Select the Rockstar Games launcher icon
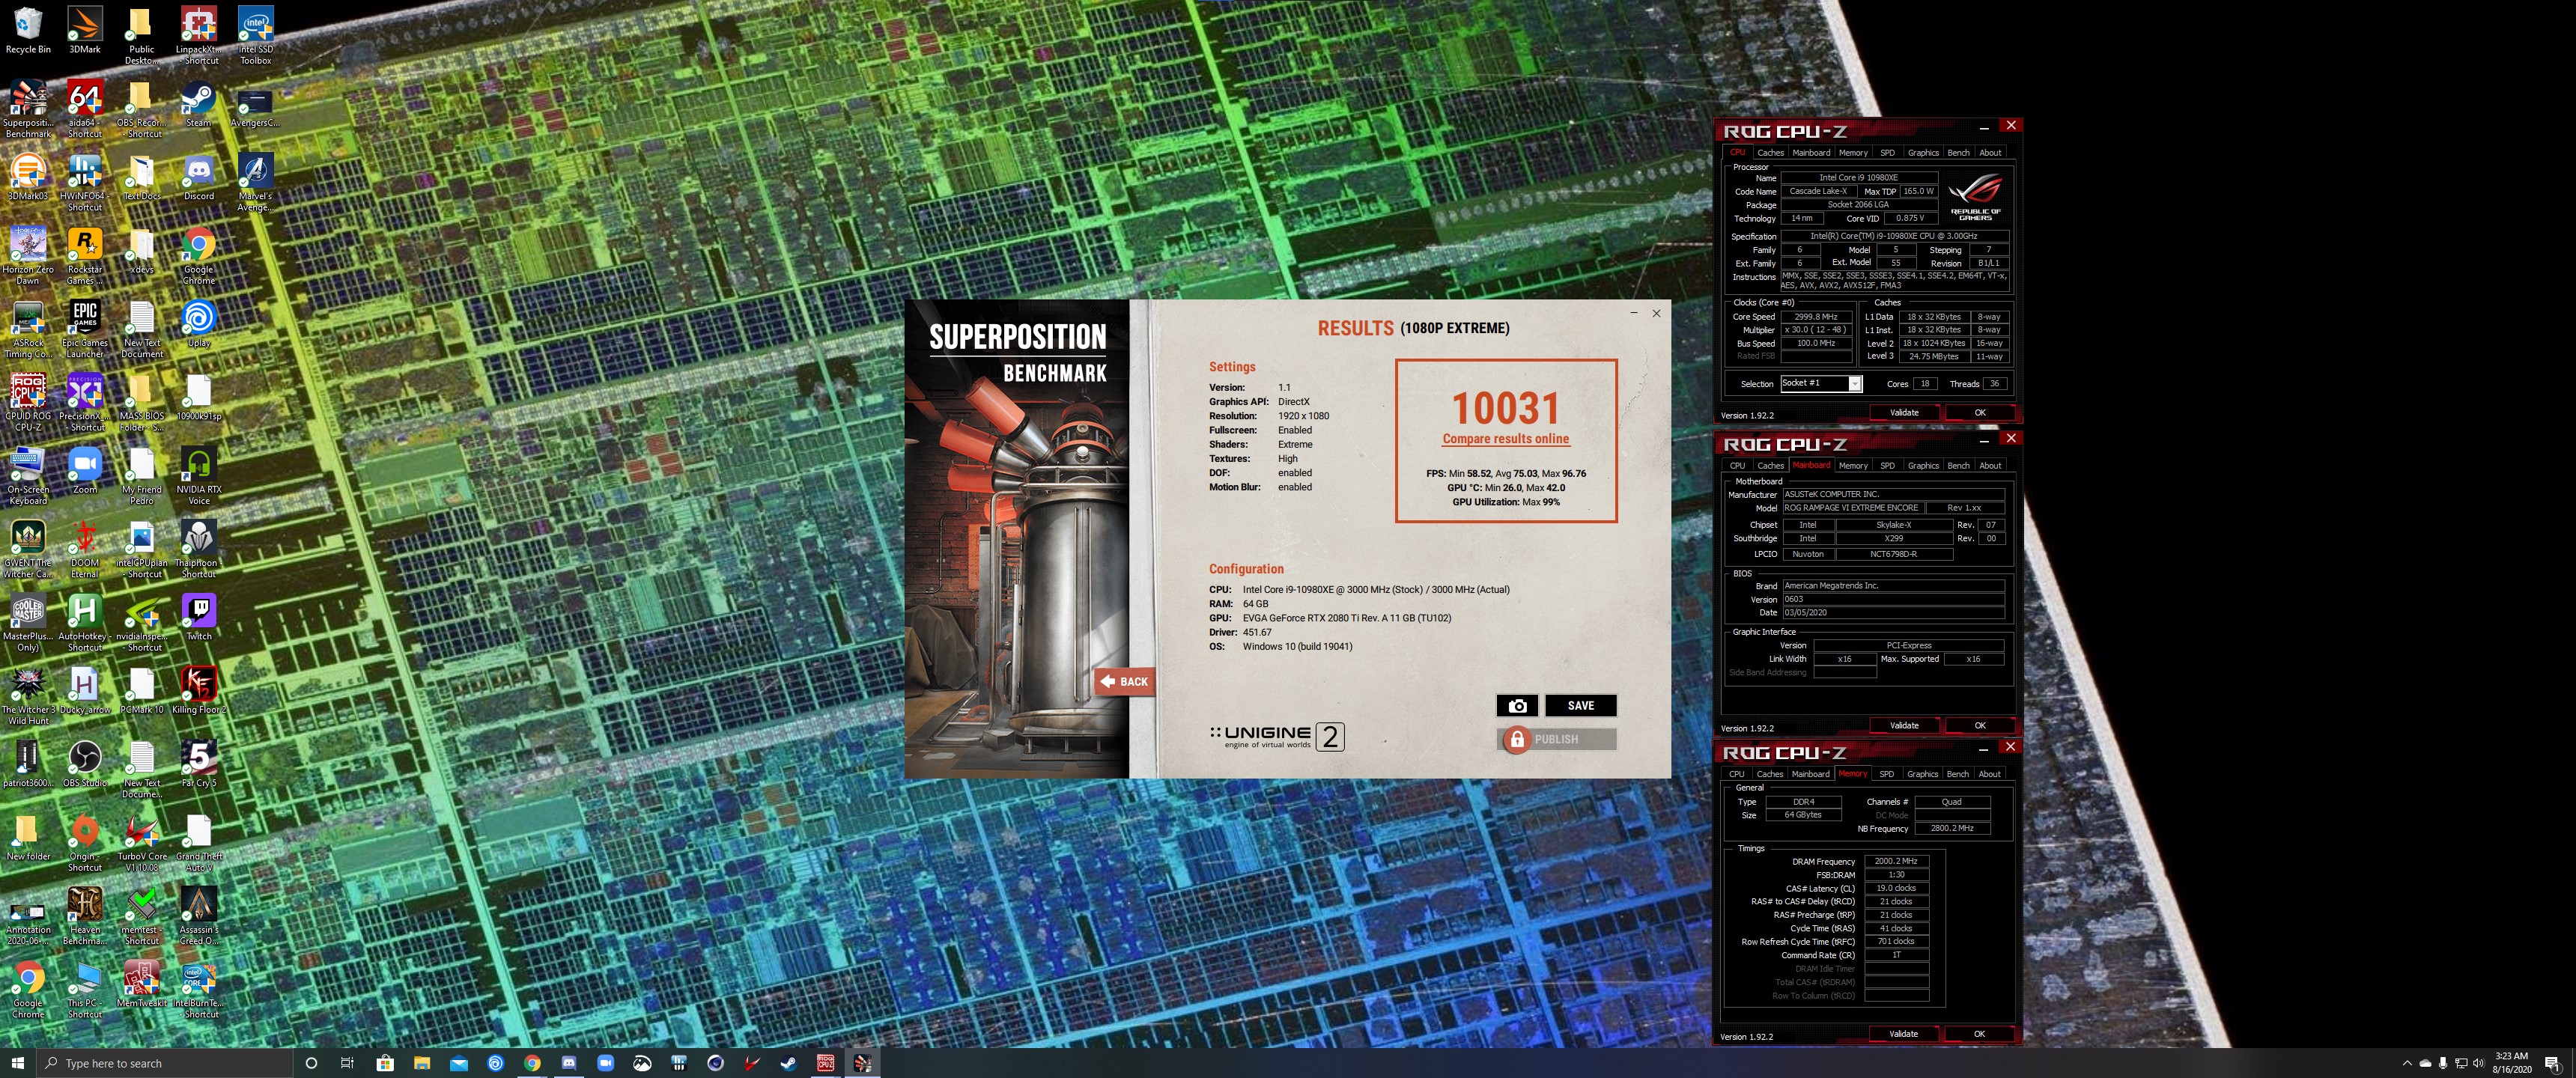2576x1078 pixels. pos(85,256)
